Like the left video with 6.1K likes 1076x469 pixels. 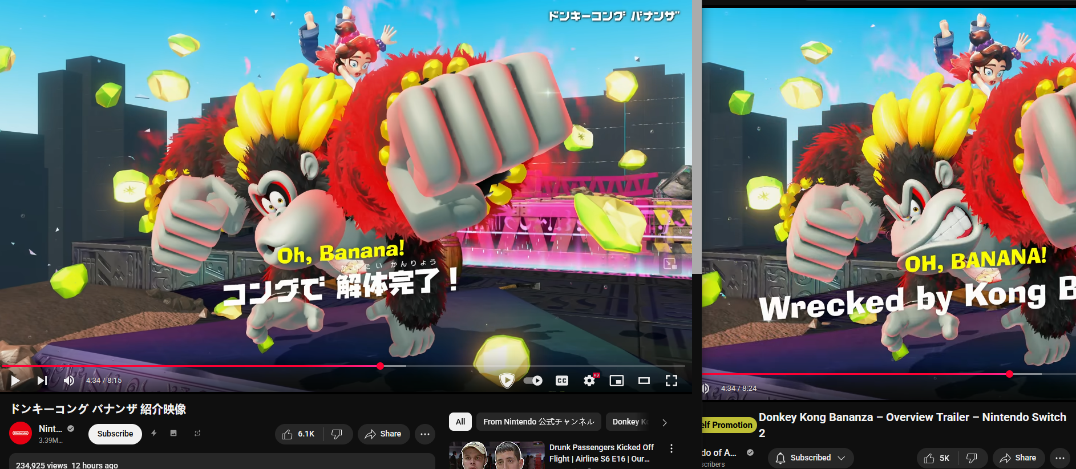299,434
